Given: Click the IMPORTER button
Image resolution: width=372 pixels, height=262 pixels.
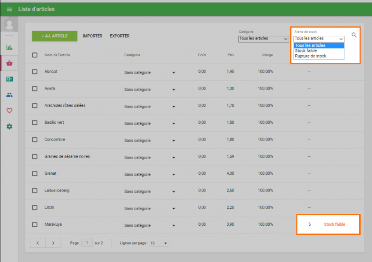Looking at the screenshot, I should coord(92,36).
